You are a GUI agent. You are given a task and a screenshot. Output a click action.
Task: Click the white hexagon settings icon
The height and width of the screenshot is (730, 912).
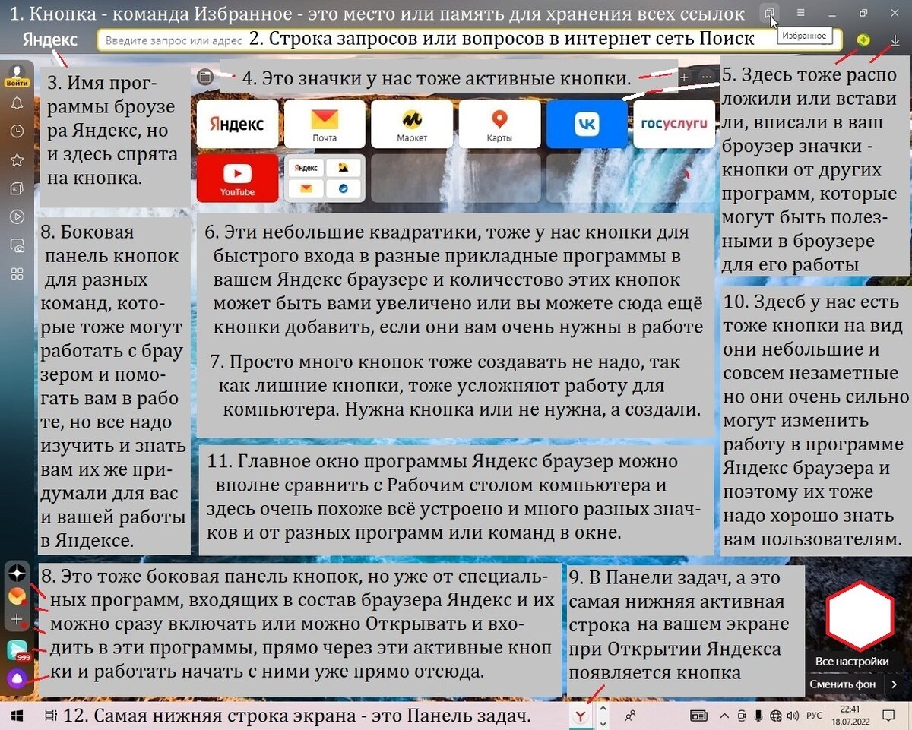pos(859,615)
